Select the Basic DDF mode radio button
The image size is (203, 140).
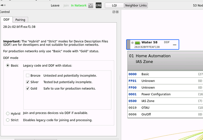(8, 66)
